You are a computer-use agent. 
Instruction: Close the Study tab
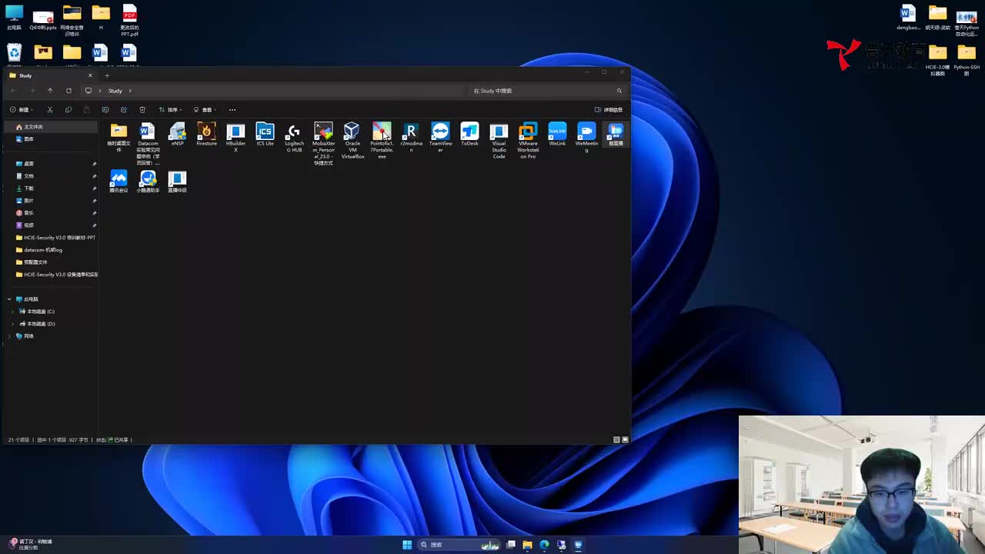(x=90, y=75)
